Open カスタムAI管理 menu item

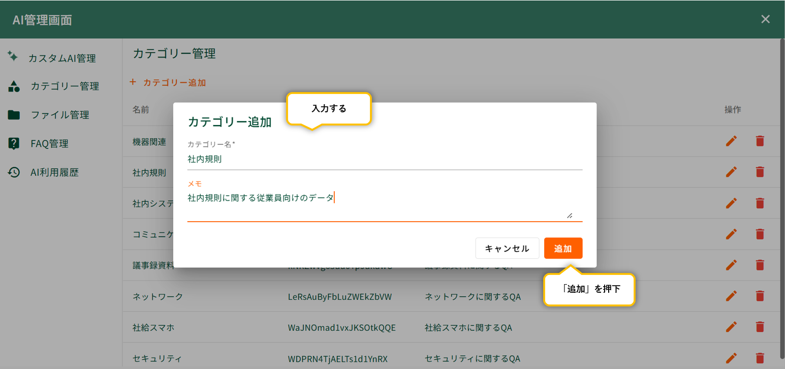point(61,58)
